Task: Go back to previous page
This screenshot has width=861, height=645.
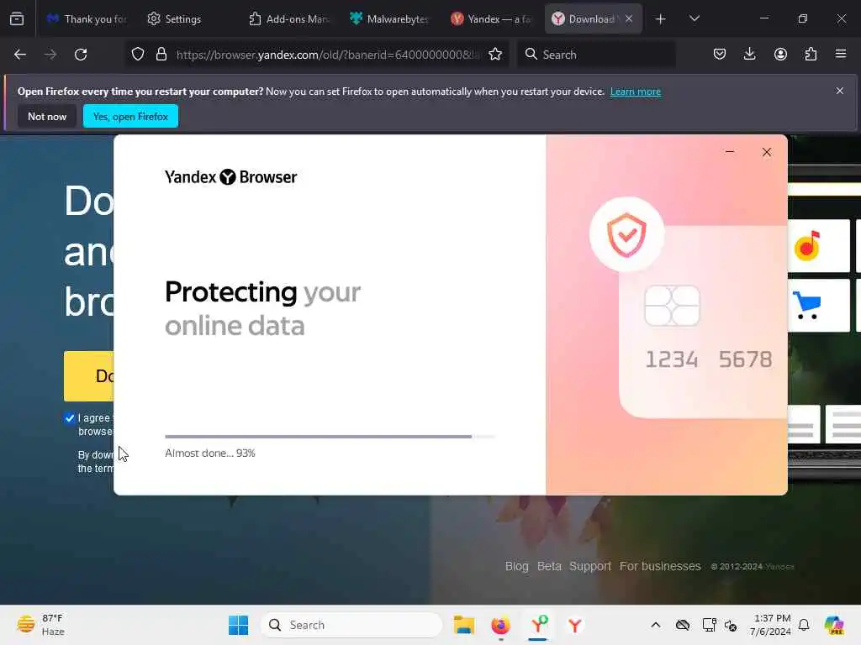Action: [x=20, y=55]
